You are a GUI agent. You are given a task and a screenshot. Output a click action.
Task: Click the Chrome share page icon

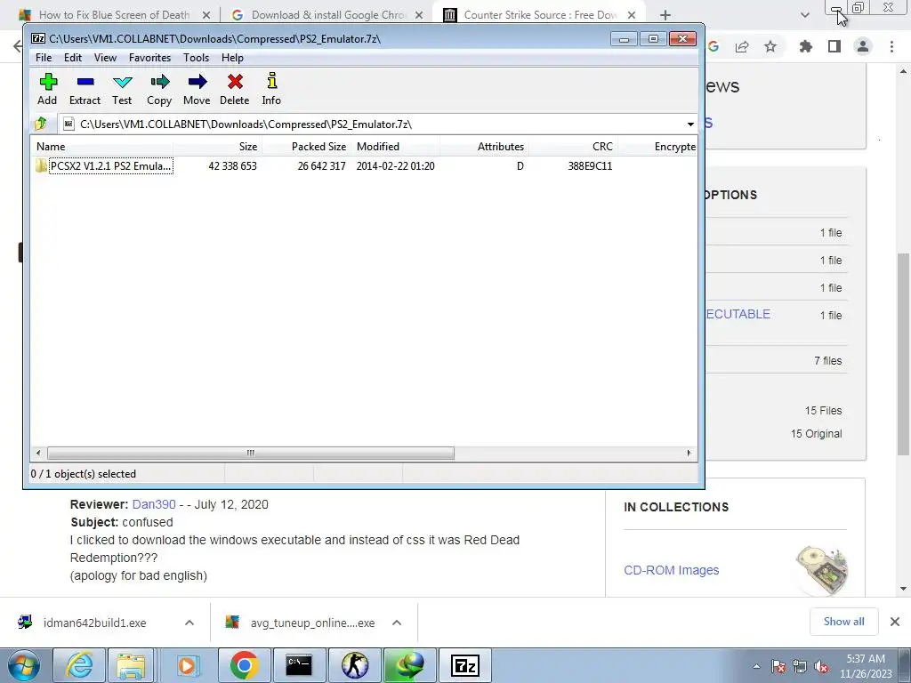[x=742, y=47]
